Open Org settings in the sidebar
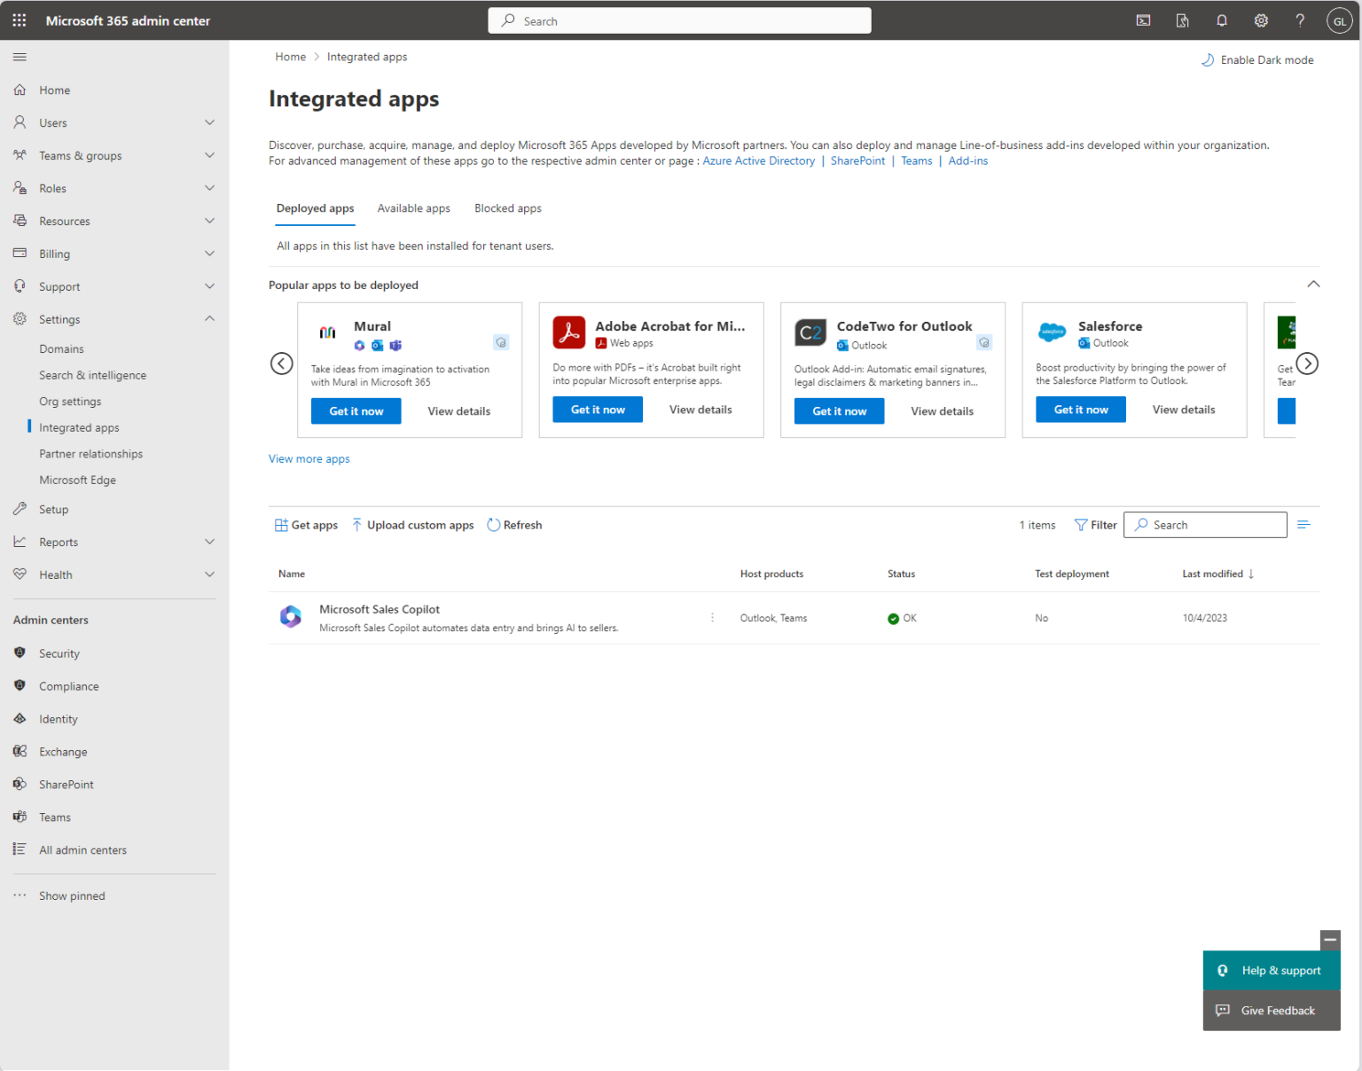 pyautogui.click(x=70, y=402)
